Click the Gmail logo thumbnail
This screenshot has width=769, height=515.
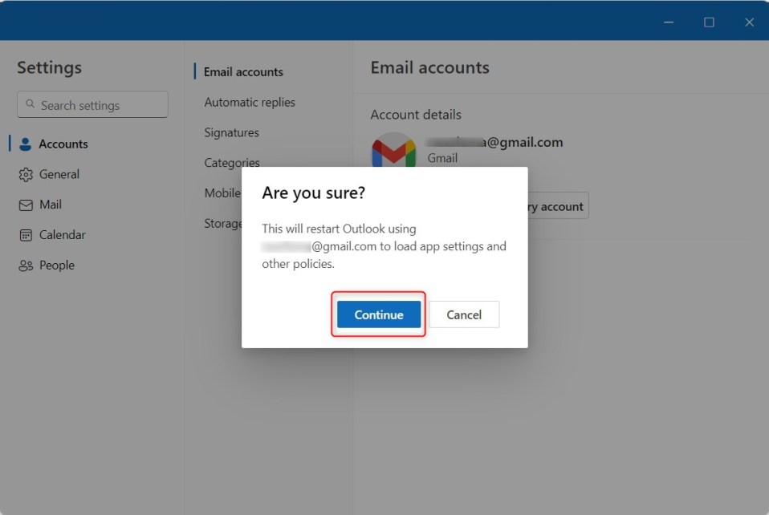[x=394, y=150]
